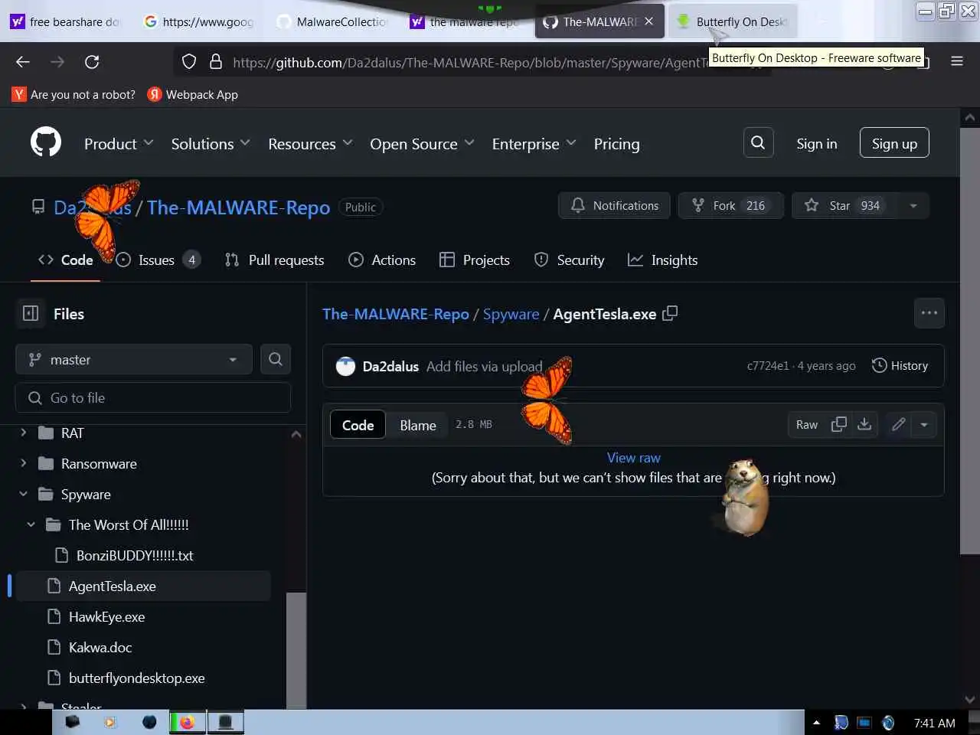Open the Pricing link

tap(616, 144)
